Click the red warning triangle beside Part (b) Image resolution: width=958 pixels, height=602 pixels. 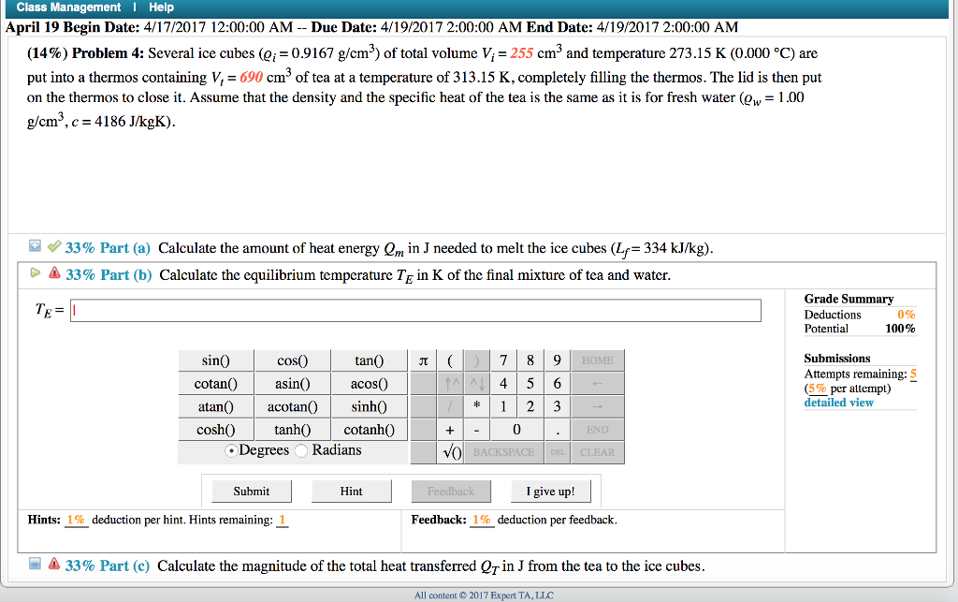point(55,272)
